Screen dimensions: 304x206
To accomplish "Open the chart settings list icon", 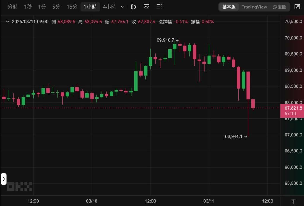I will coord(159,7).
